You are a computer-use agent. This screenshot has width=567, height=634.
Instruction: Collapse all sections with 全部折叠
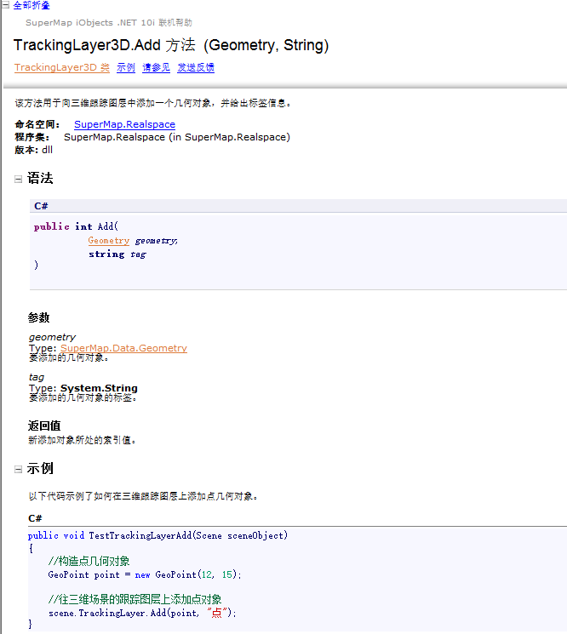coord(31,5)
